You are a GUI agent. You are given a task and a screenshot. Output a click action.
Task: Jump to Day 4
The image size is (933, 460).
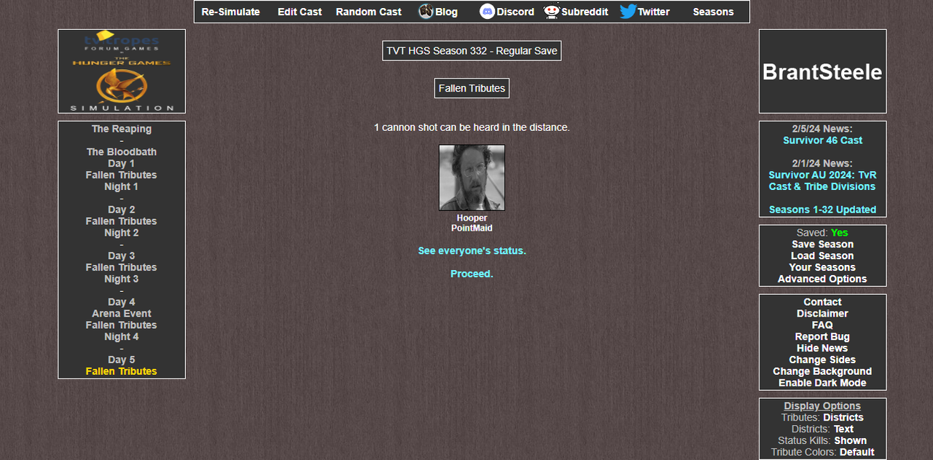click(x=121, y=302)
